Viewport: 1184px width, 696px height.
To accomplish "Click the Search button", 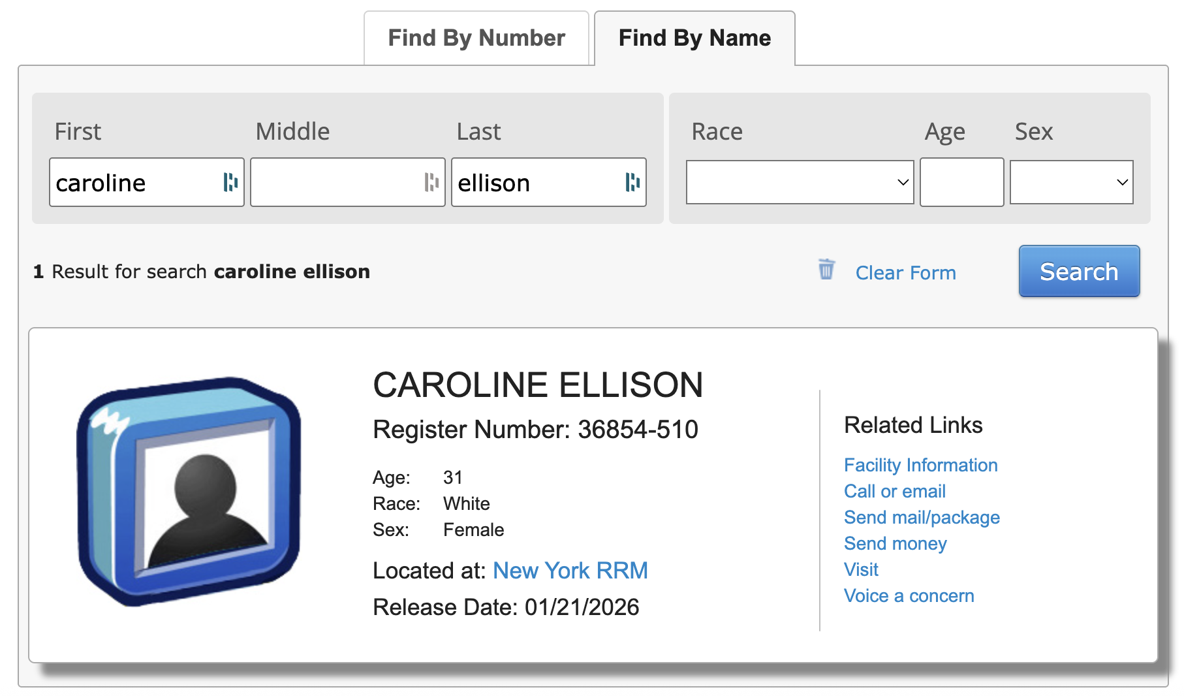I will pos(1078,271).
